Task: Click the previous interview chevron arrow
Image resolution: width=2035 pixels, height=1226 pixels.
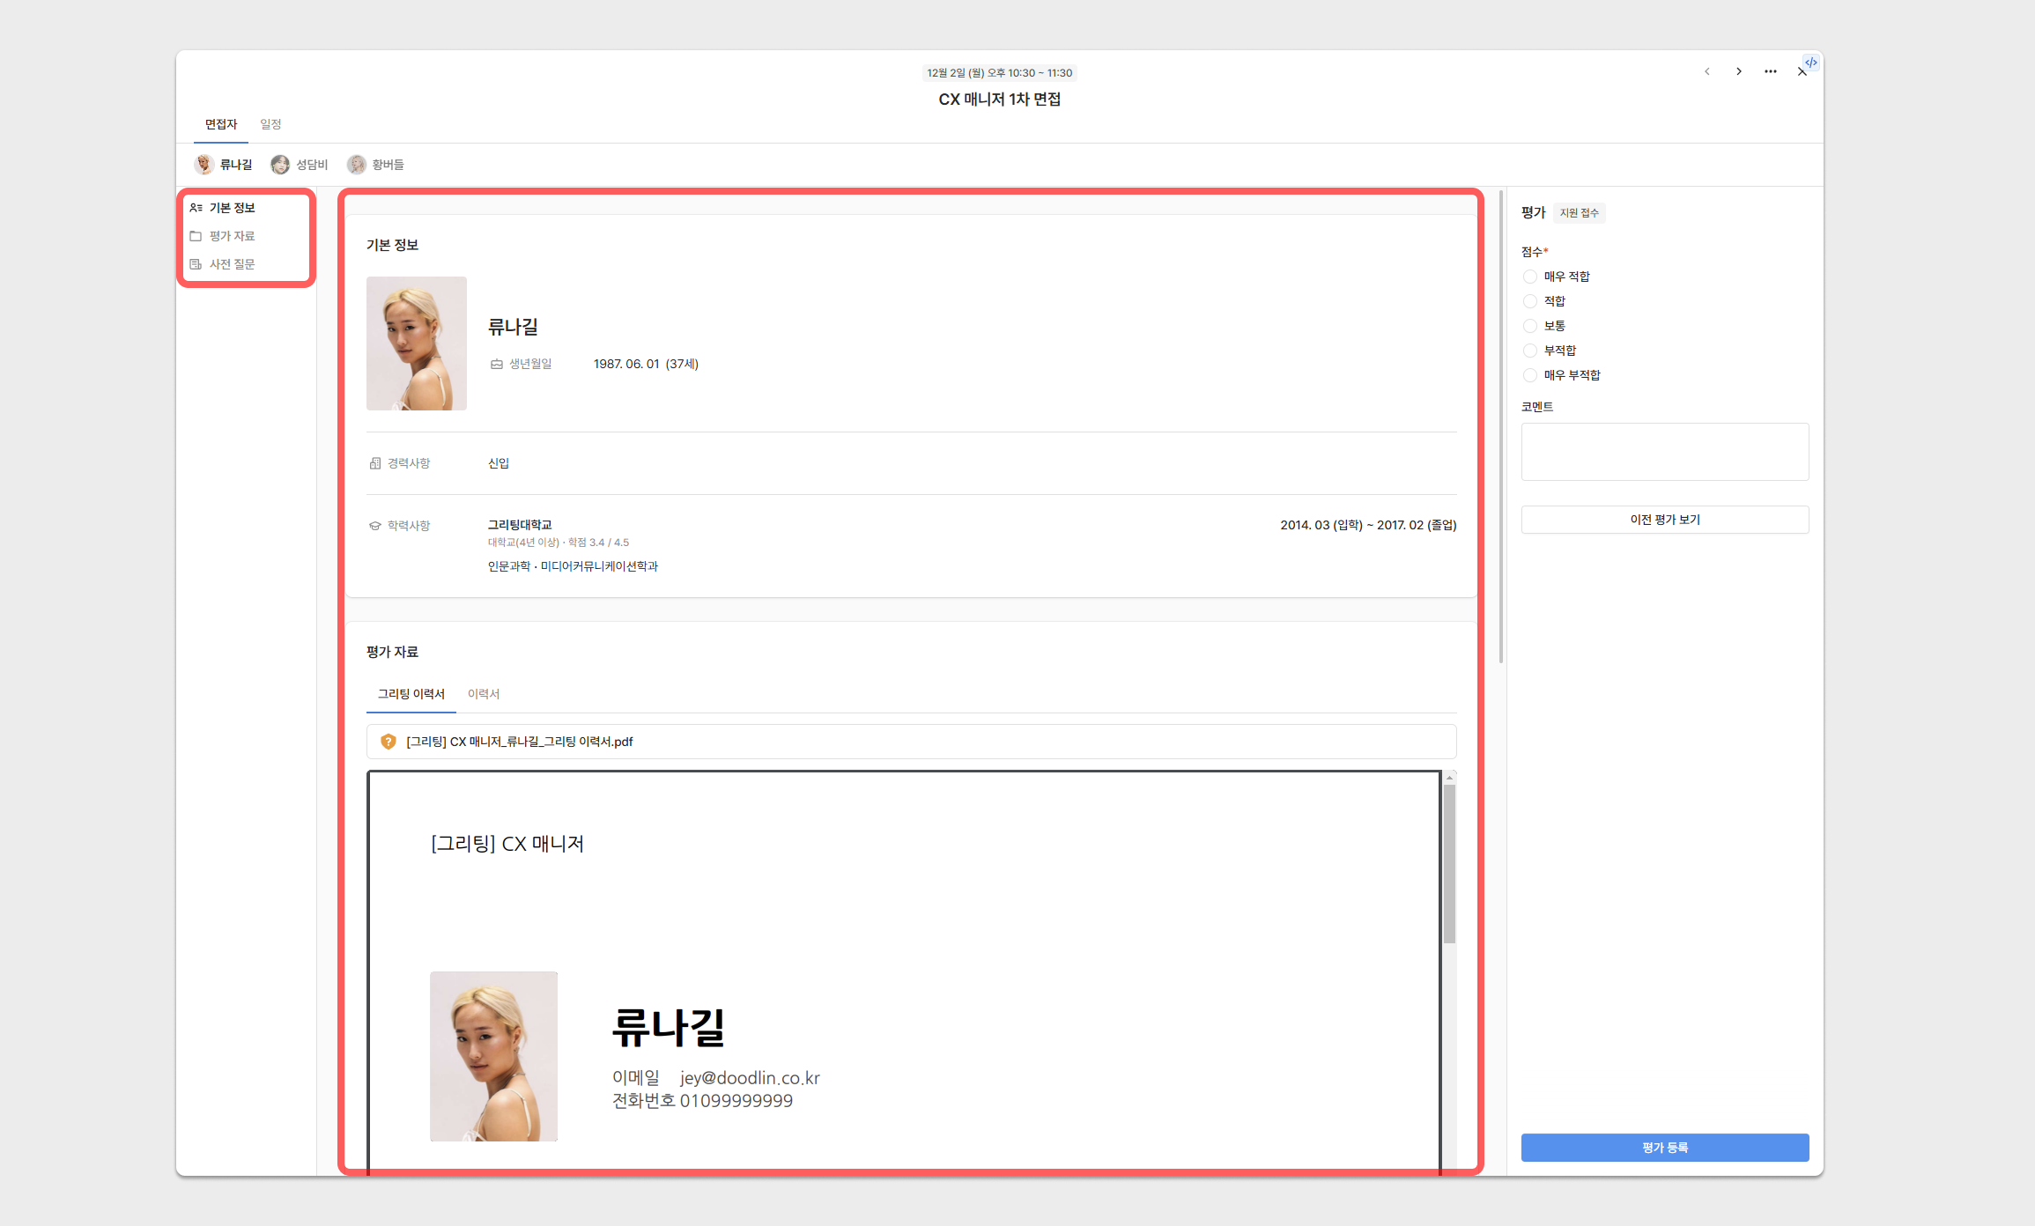Action: point(1706,71)
